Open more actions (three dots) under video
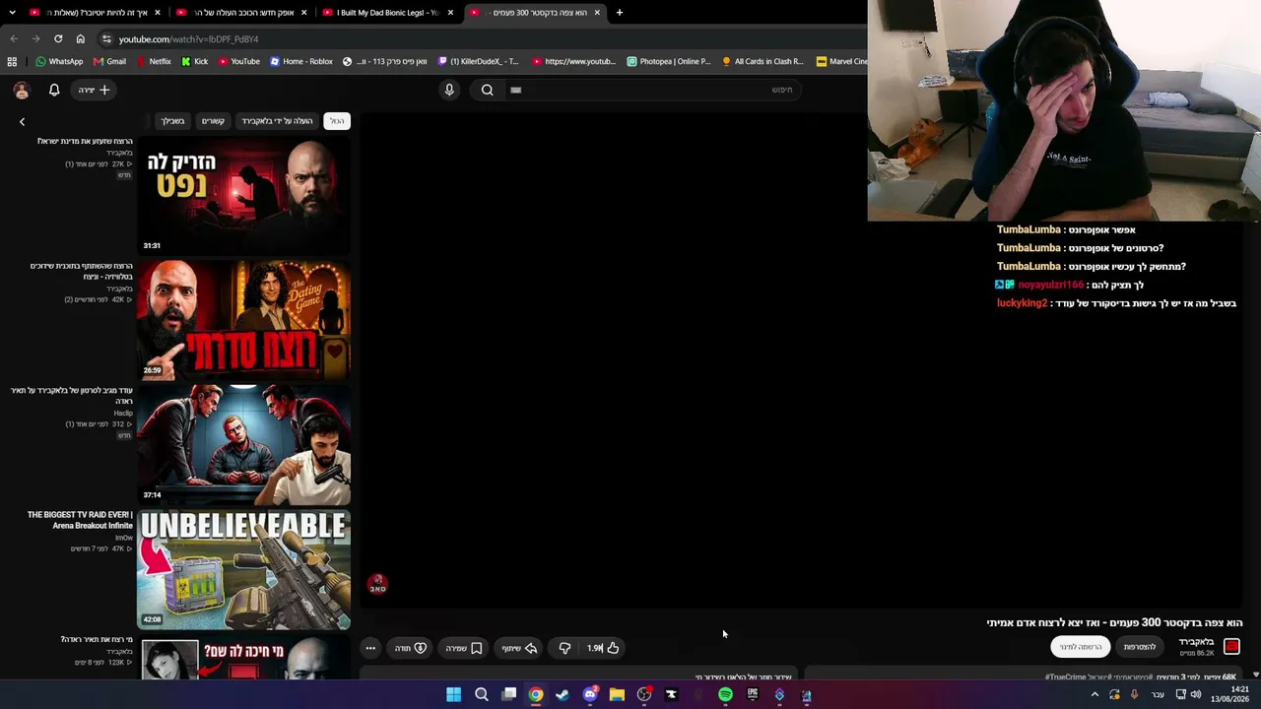Screen dimensions: 1261x709 (370, 648)
